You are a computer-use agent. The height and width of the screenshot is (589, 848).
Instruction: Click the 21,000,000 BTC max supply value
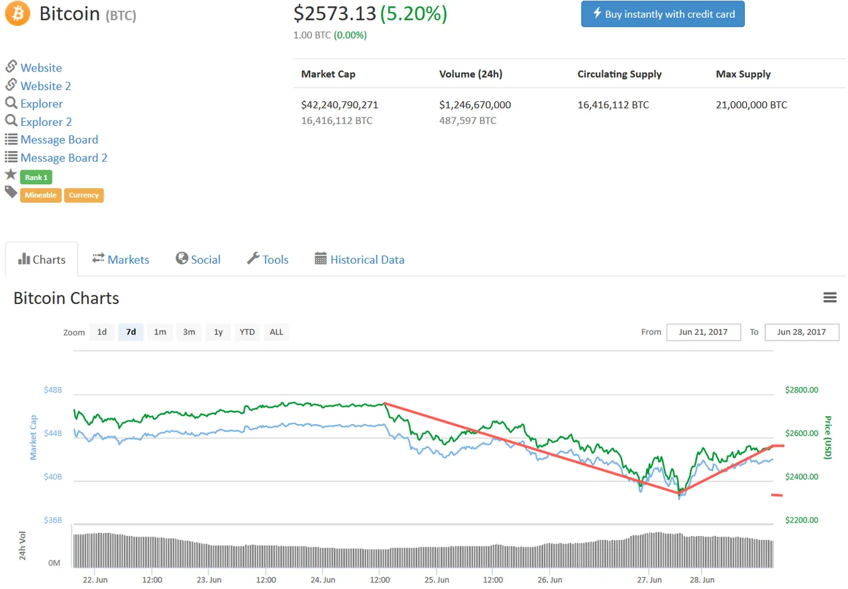[752, 105]
